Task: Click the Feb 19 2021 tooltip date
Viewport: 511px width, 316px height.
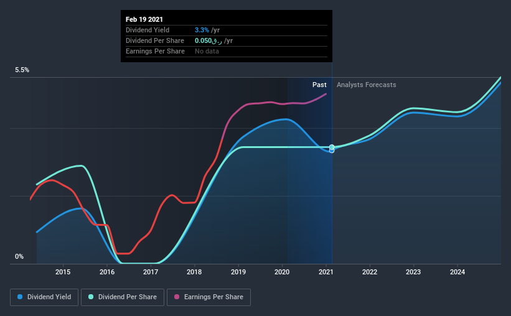Action: (x=144, y=19)
